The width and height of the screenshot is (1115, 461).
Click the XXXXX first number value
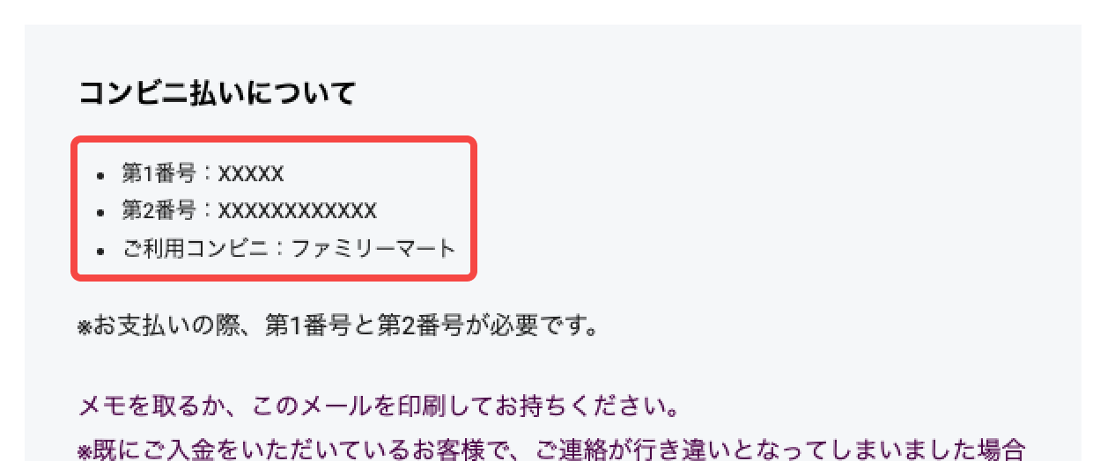point(251,174)
